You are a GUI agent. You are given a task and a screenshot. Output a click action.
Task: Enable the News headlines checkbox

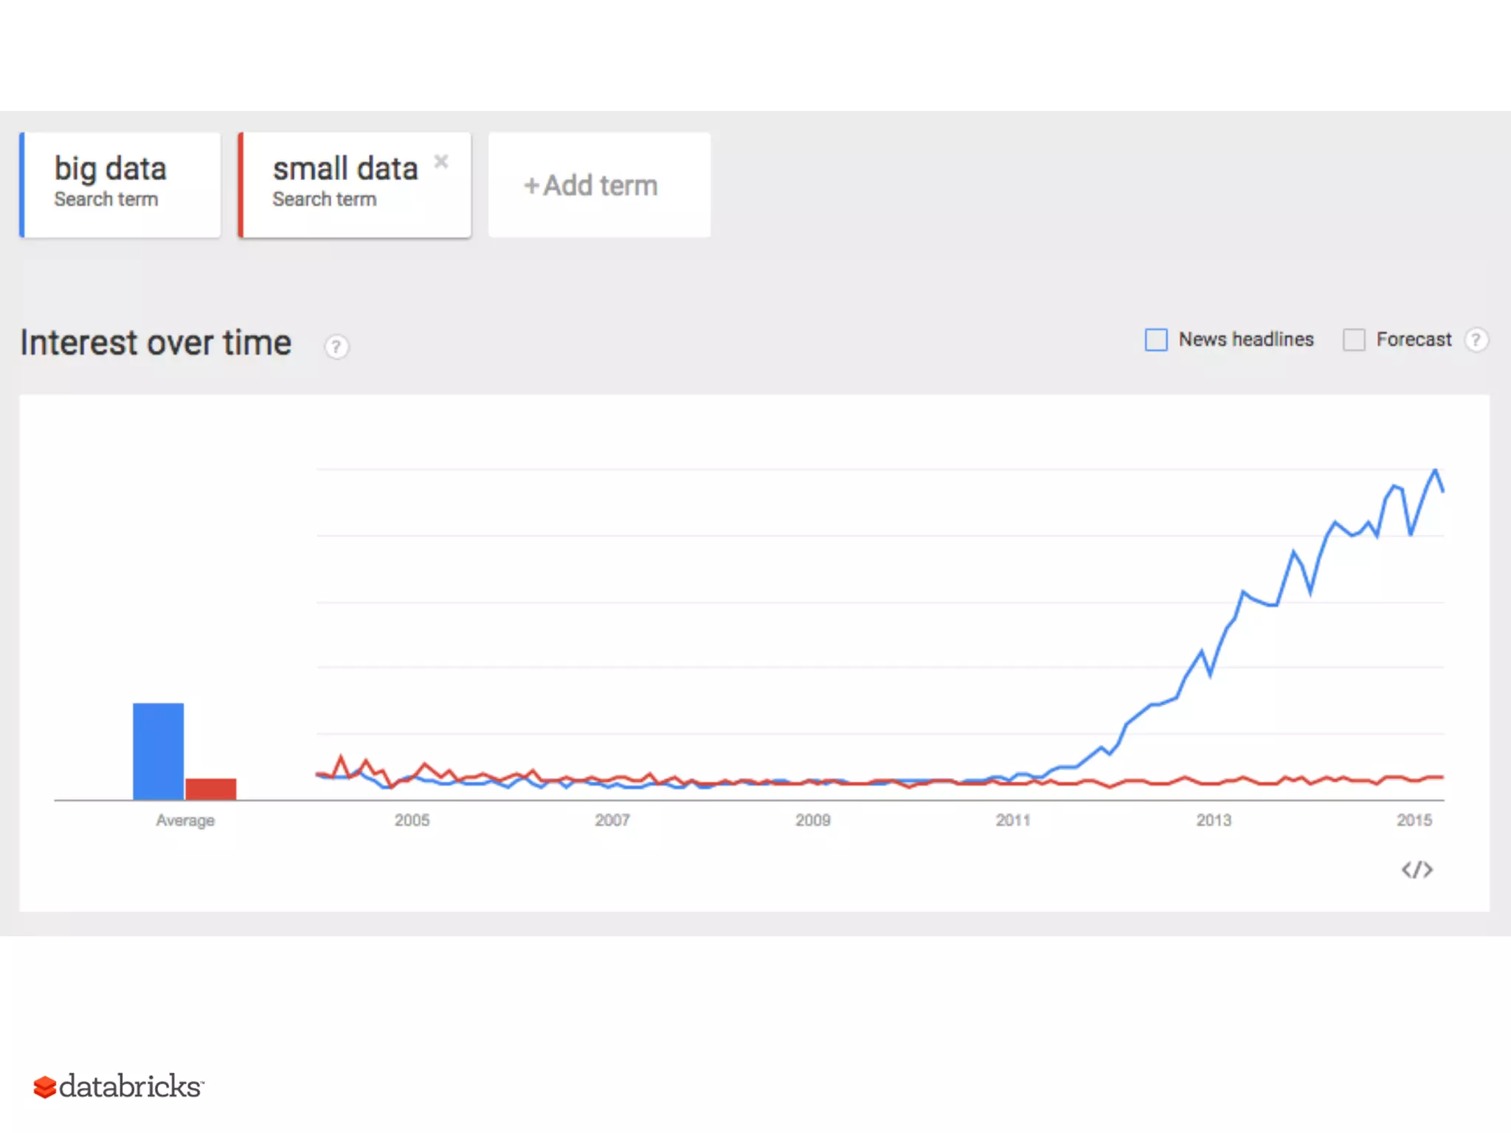1156,340
